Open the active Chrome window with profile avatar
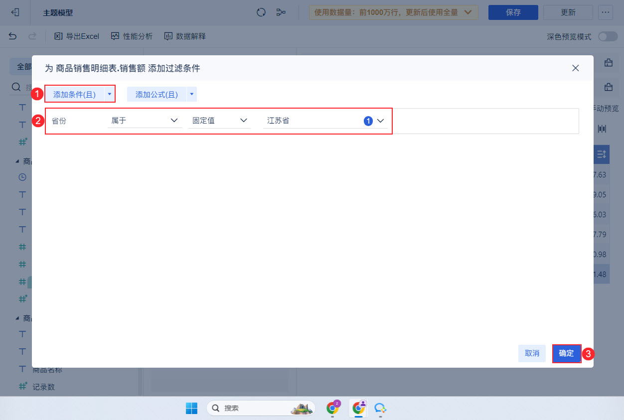The width and height of the screenshot is (624, 420). point(358,408)
